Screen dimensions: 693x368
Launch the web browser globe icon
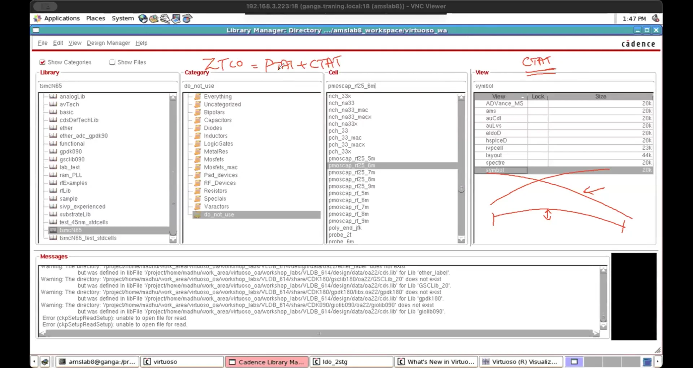pyautogui.click(x=143, y=18)
